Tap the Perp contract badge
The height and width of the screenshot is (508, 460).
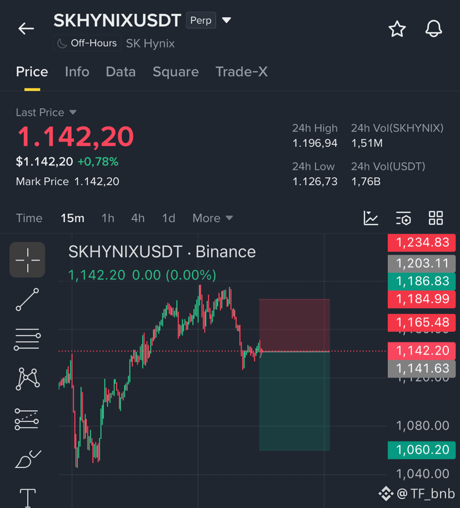click(201, 20)
